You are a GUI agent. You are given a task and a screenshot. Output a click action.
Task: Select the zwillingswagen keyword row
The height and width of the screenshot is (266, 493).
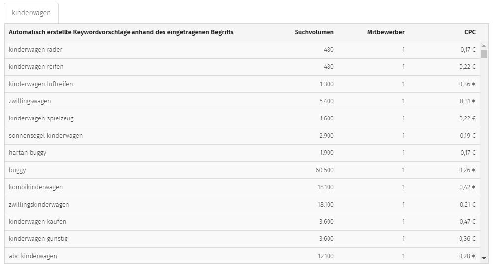(242, 101)
